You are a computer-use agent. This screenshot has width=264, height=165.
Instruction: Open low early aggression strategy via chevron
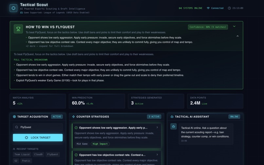pos(157,127)
